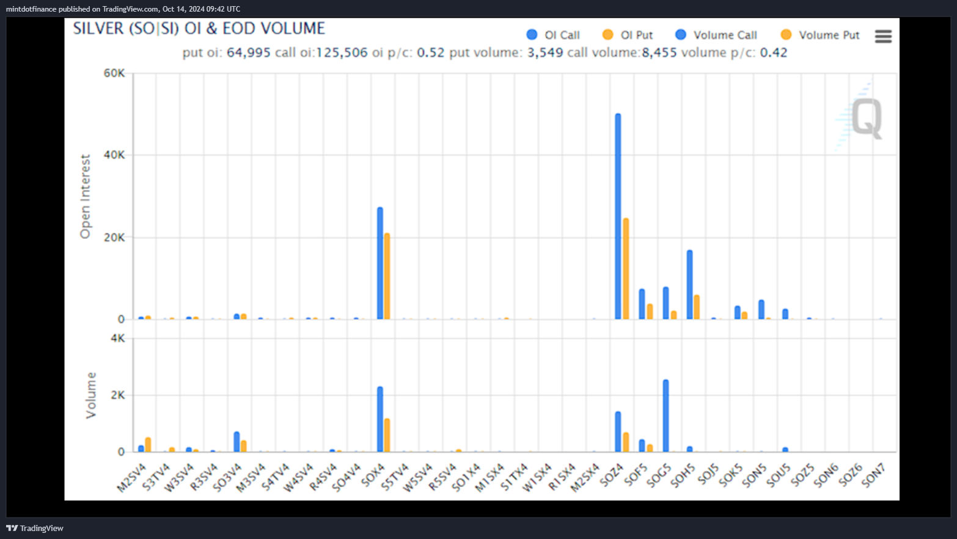Click the put volume value 3,549
The width and height of the screenshot is (957, 539).
pos(545,53)
